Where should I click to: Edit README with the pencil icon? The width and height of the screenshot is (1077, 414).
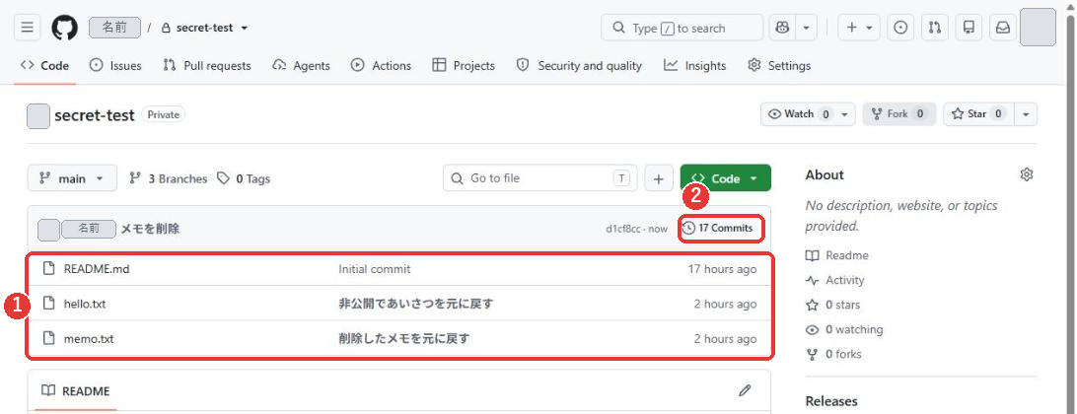(x=745, y=390)
